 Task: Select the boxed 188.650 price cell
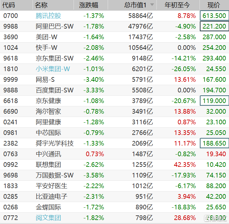point(214,143)
